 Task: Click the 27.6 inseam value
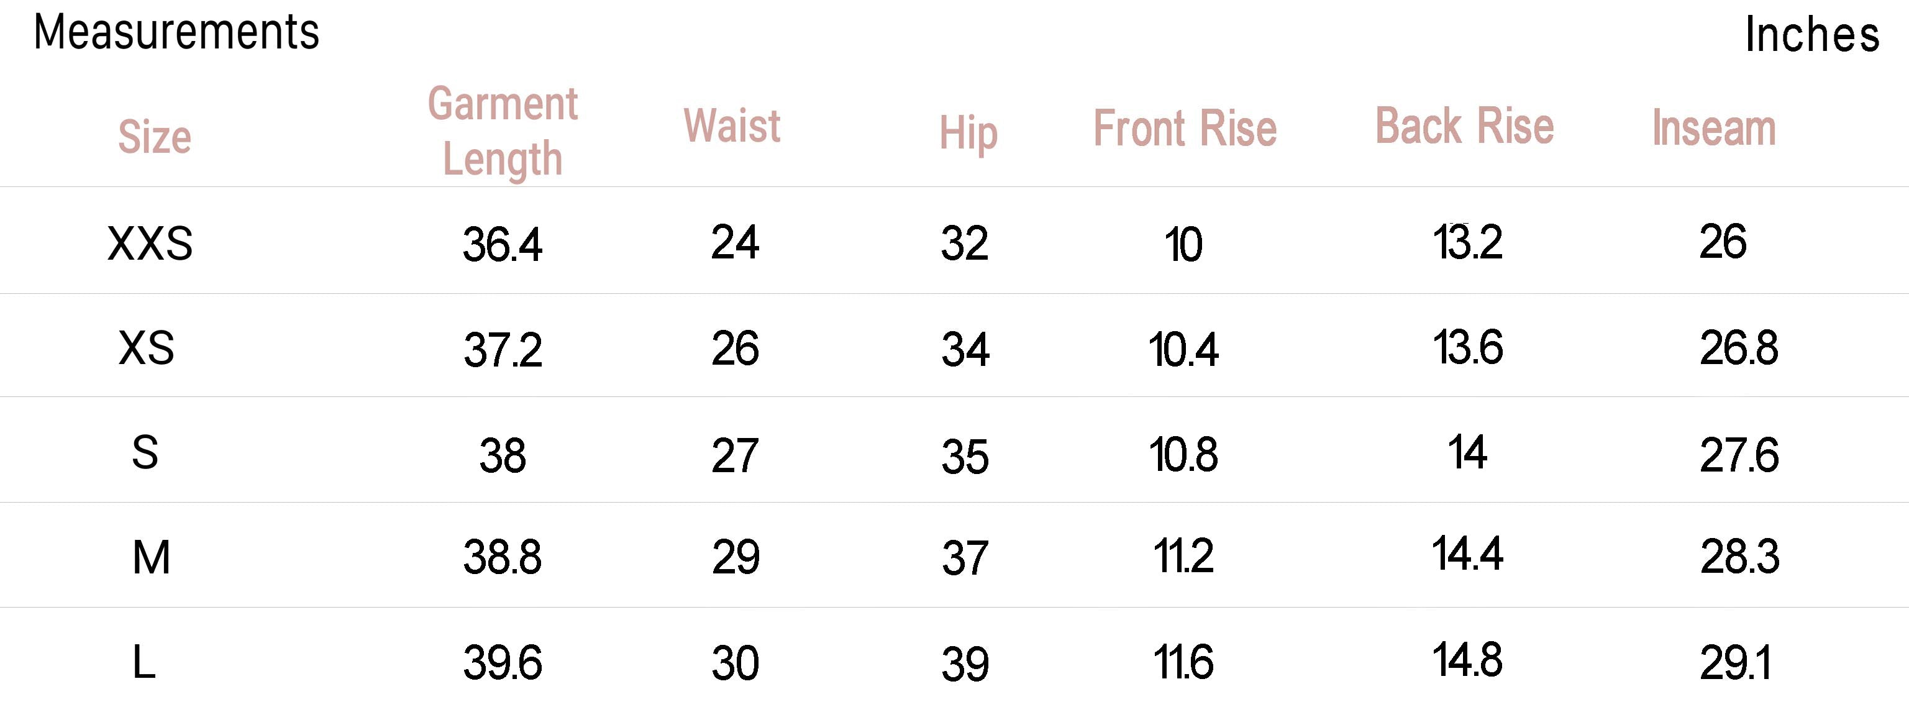1739,454
